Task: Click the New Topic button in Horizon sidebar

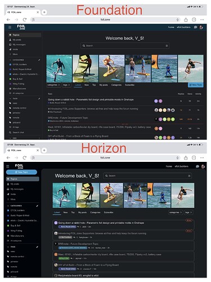Action: (x=21, y=172)
